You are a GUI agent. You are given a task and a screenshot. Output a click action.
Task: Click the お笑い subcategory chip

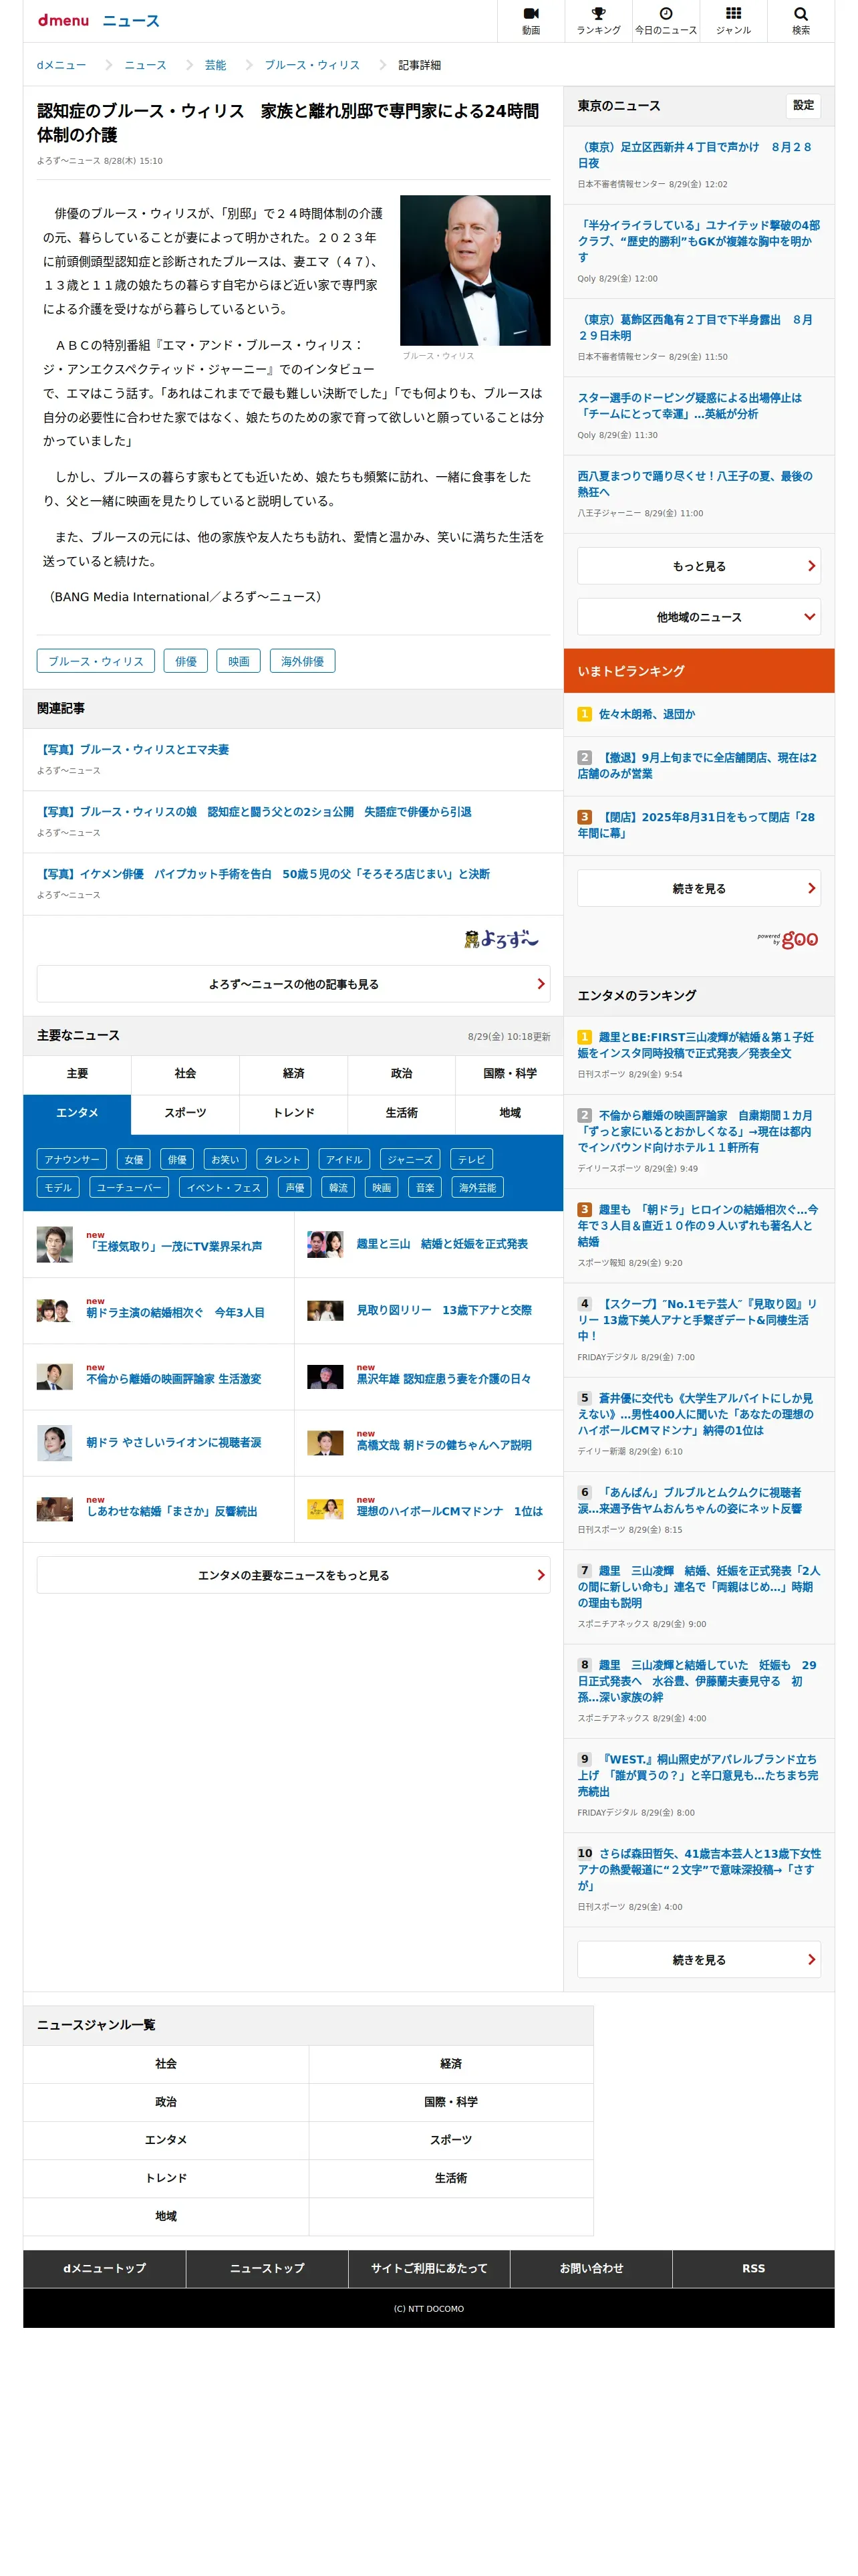click(x=225, y=1159)
